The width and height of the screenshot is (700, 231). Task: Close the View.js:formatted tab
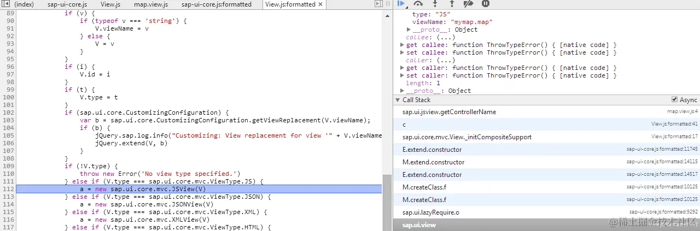[x=320, y=4]
